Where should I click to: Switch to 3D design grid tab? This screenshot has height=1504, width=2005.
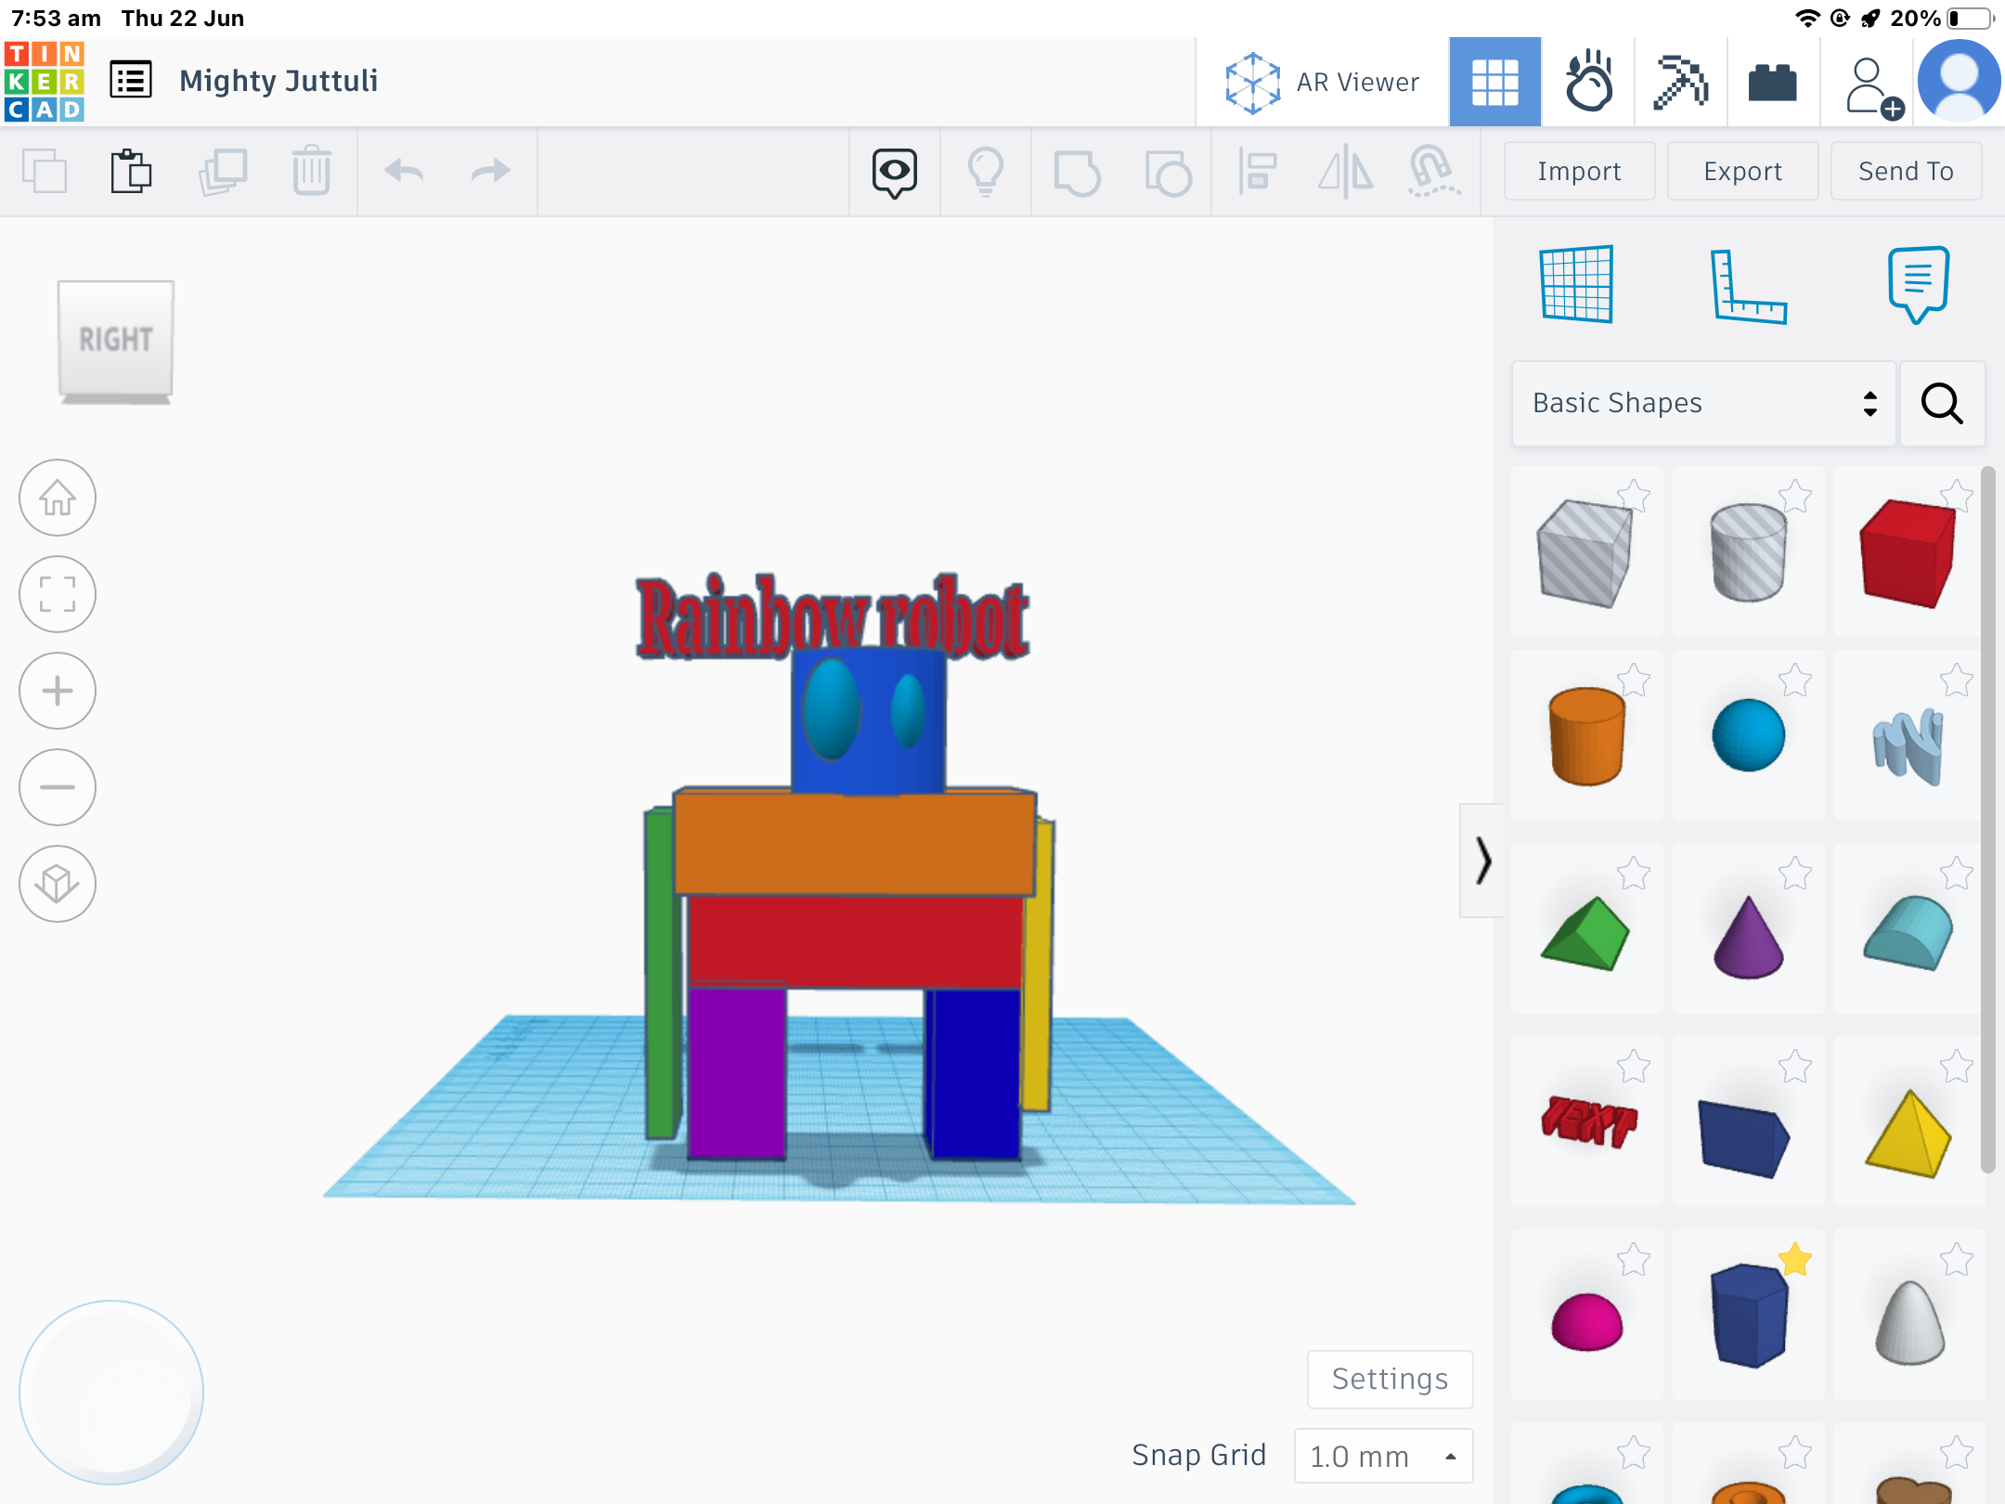click(x=1494, y=82)
